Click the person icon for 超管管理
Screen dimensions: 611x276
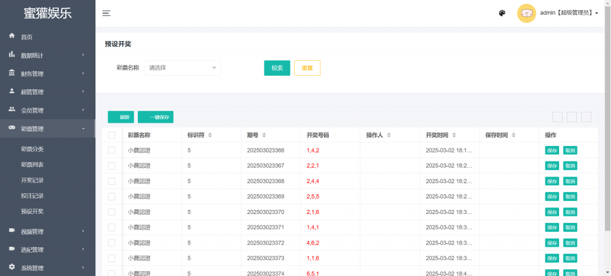click(12, 91)
